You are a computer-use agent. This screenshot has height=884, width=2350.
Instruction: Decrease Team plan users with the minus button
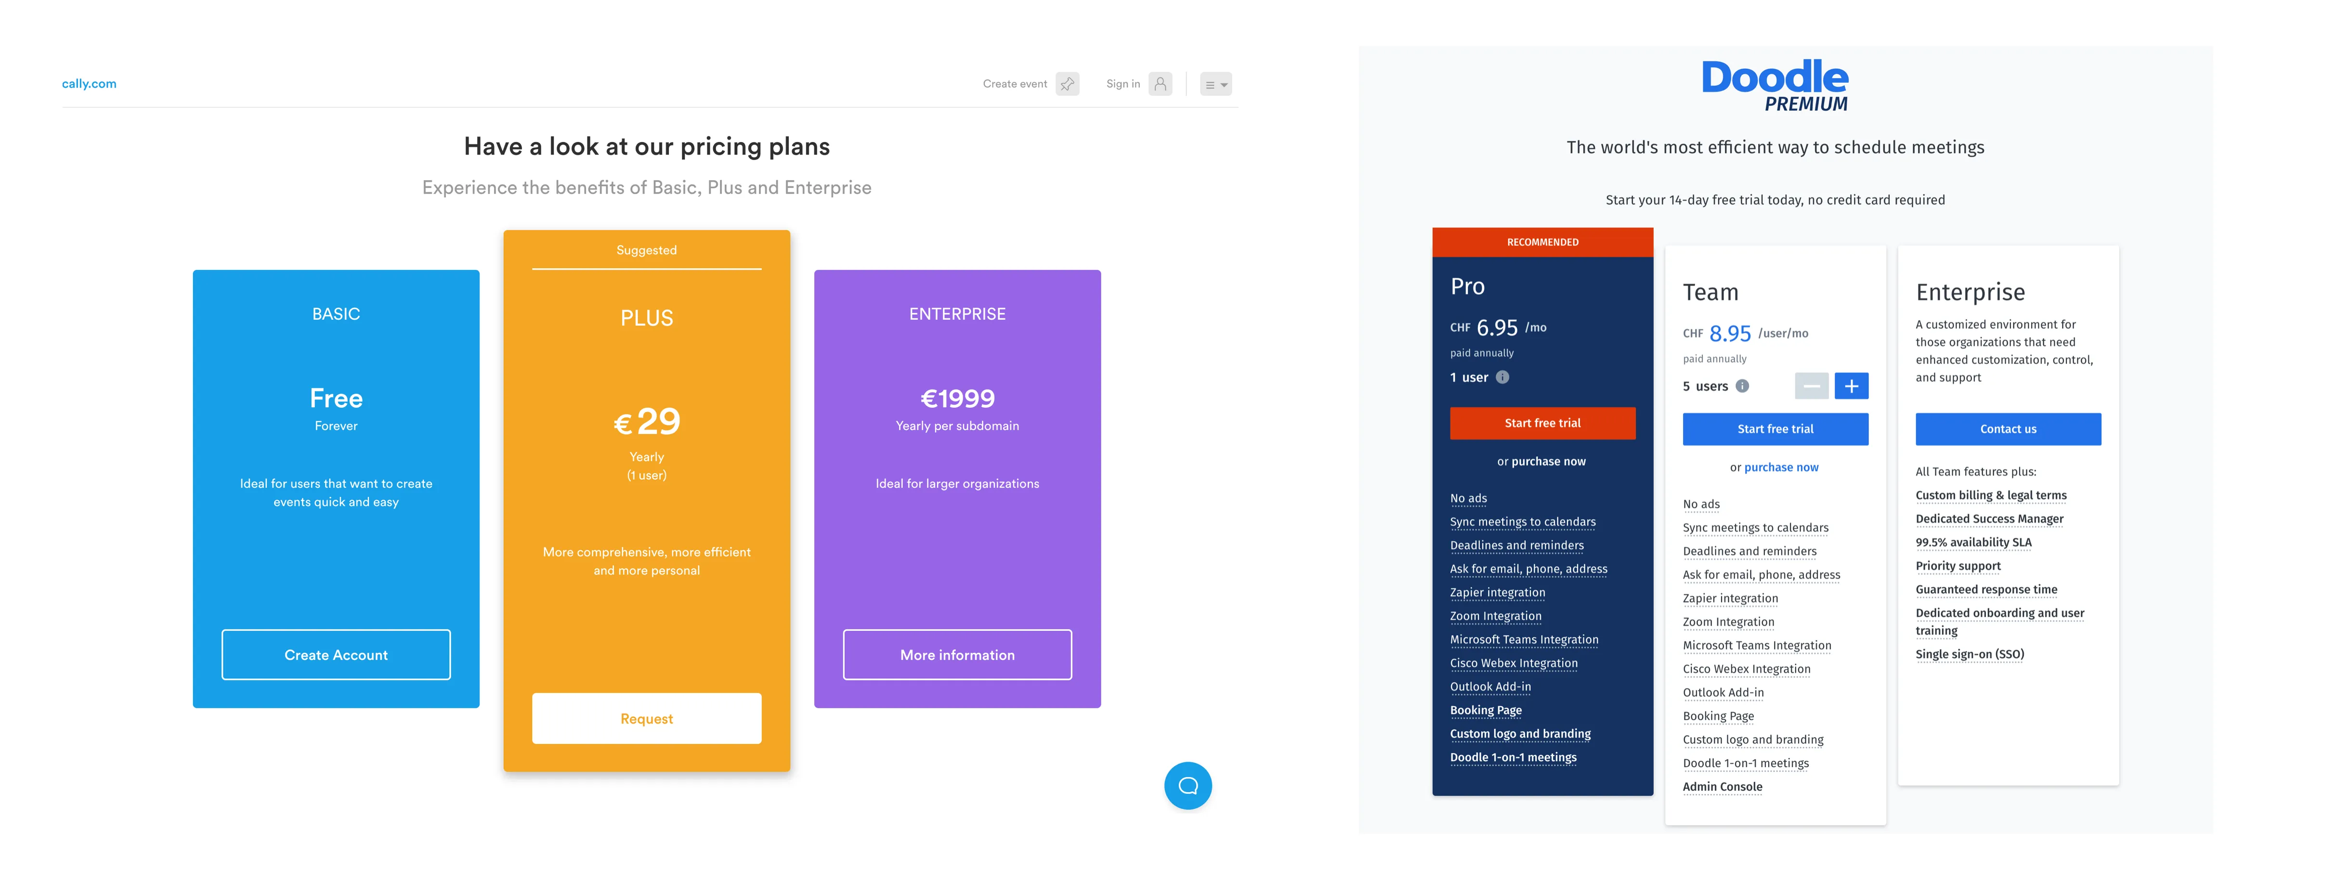pyautogui.click(x=1812, y=386)
